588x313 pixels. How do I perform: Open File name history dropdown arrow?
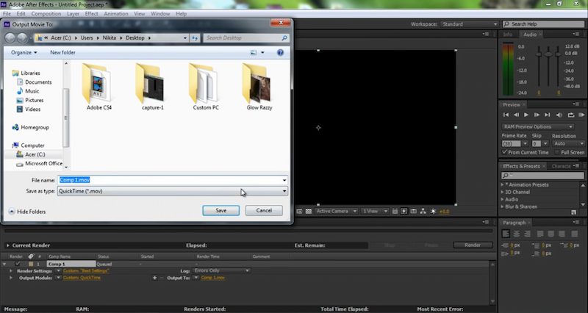point(284,180)
